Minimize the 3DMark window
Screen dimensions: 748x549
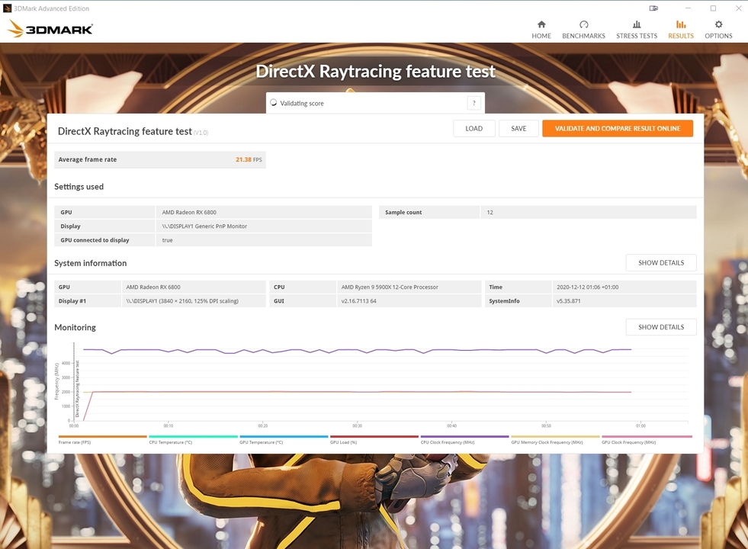point(688,8)
